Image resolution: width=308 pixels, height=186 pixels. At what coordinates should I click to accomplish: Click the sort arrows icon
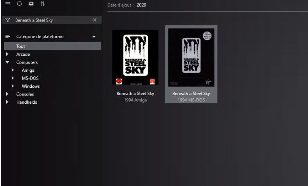point(43,4)
